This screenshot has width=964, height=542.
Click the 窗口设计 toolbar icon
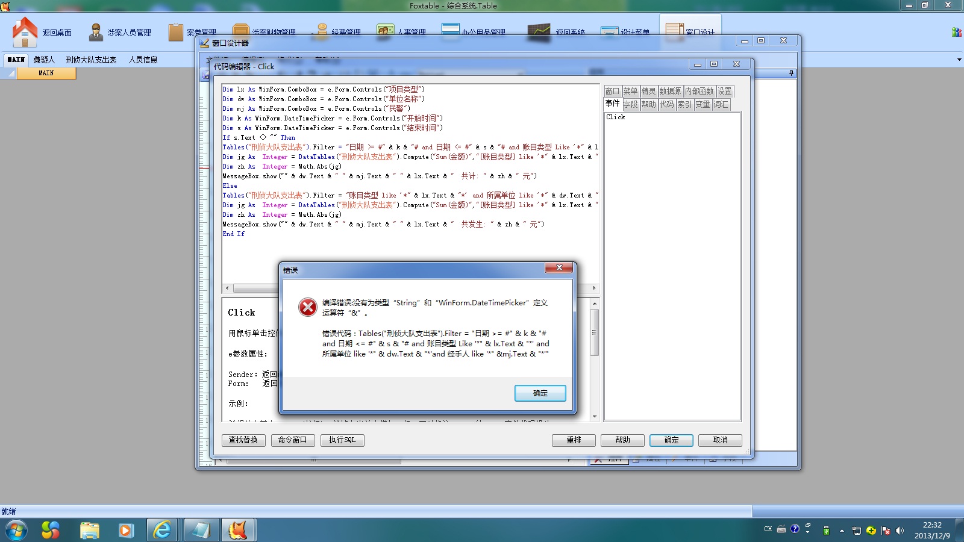674,32
